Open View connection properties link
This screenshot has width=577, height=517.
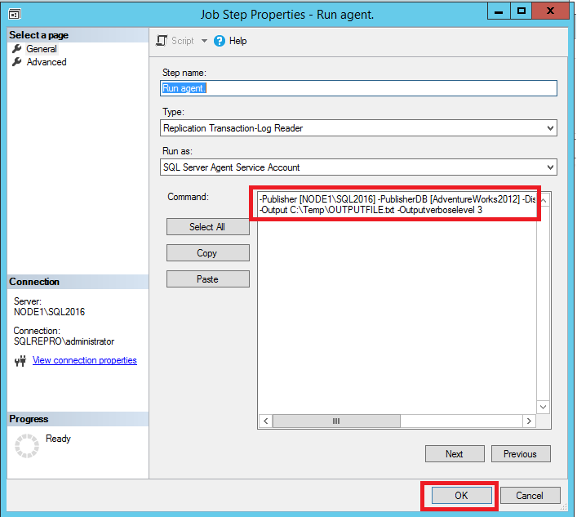85,360
